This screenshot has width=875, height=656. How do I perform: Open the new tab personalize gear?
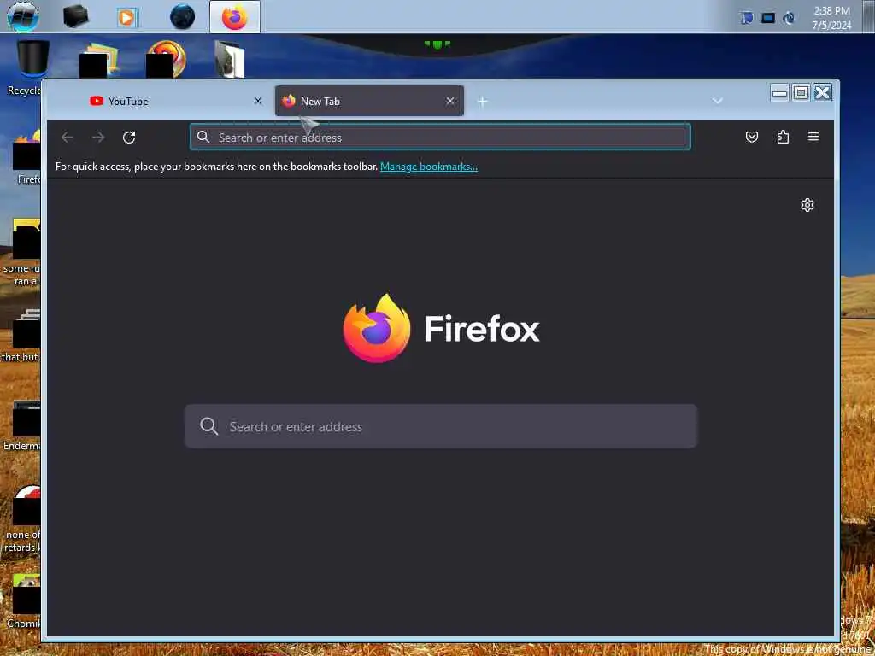[807, 205]
